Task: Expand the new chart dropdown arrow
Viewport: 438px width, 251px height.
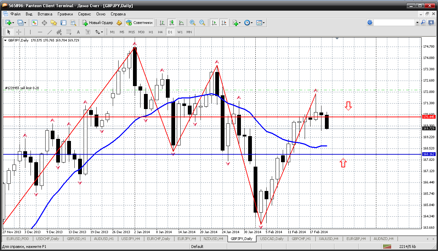Action: [x=13, y=23]
